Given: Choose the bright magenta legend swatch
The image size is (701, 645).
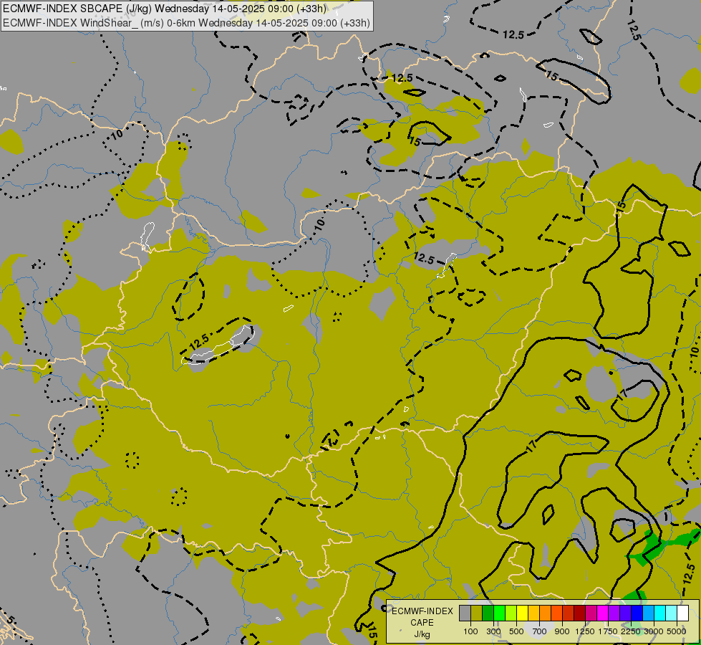Looking at the screenshot, I should coord(603,613).
